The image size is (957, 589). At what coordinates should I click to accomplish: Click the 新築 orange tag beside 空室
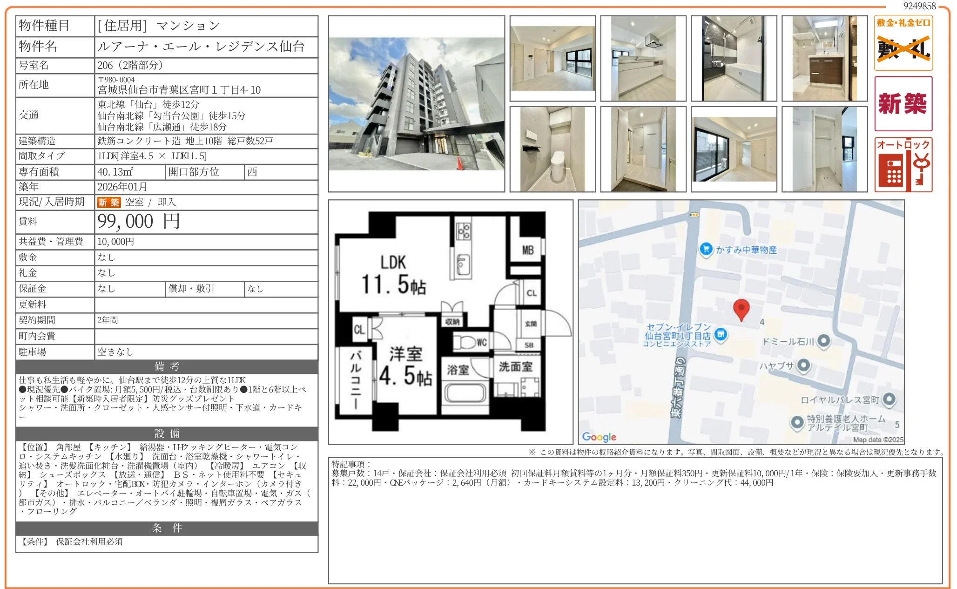tap(108, 202)
